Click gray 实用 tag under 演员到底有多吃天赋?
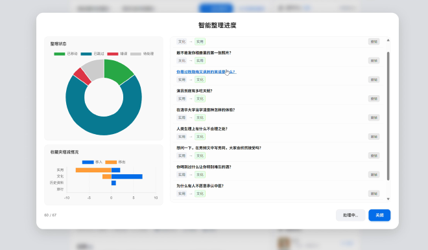This screenshot has height=250, width=428. click(182, 98)
